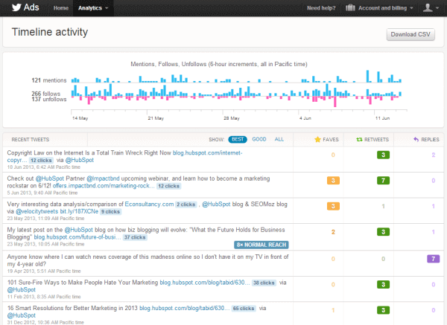Click the purple 7 replies badge
Screen dimensions: 447x325
coord(433,259)
